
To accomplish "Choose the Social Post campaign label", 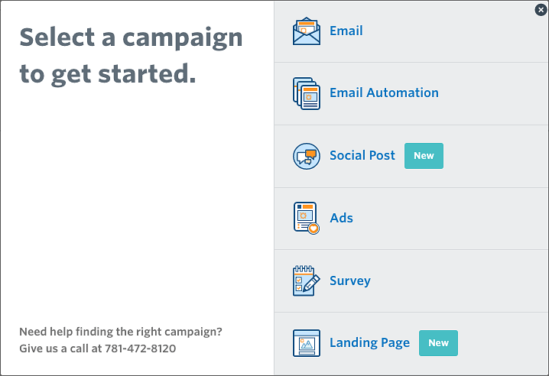I will coord(362,156).
